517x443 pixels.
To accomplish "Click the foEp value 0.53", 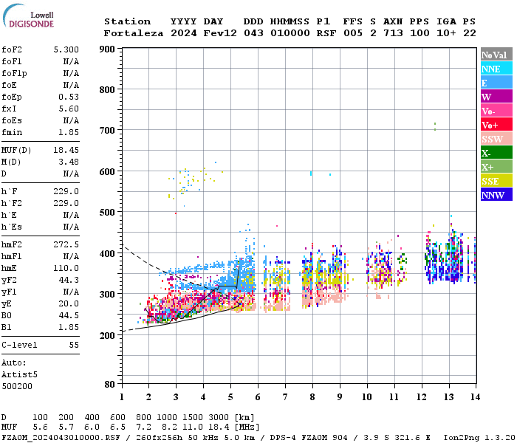I will [x=69, y=97].
